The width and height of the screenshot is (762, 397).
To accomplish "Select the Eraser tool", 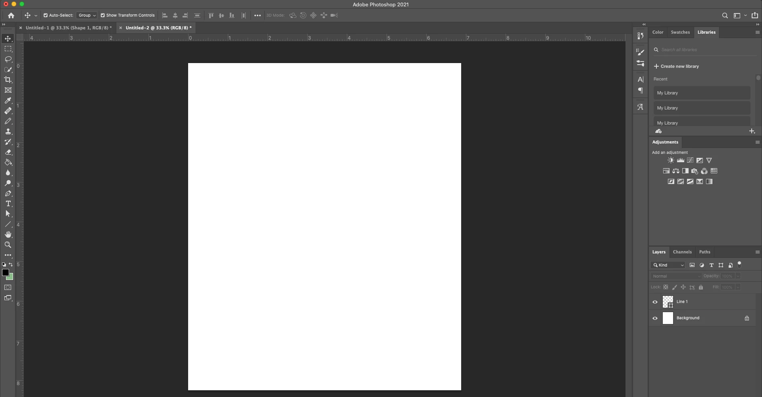I will pyautogui.click(x=8, y=152).
